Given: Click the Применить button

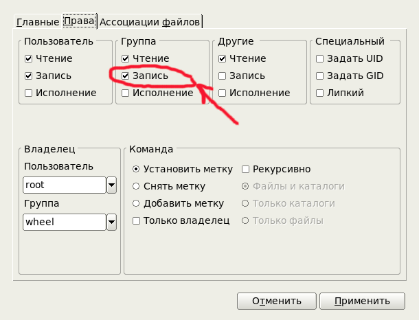Looking at the screenshot, I should pyautogui.click(x=363, y=301).
